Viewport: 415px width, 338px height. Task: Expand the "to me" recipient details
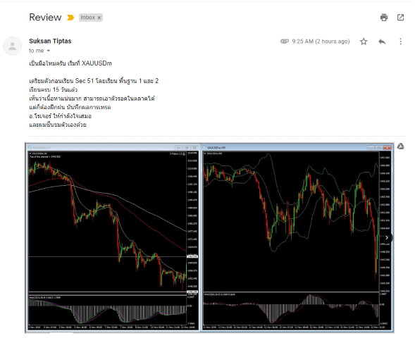(x=48, y=51)
